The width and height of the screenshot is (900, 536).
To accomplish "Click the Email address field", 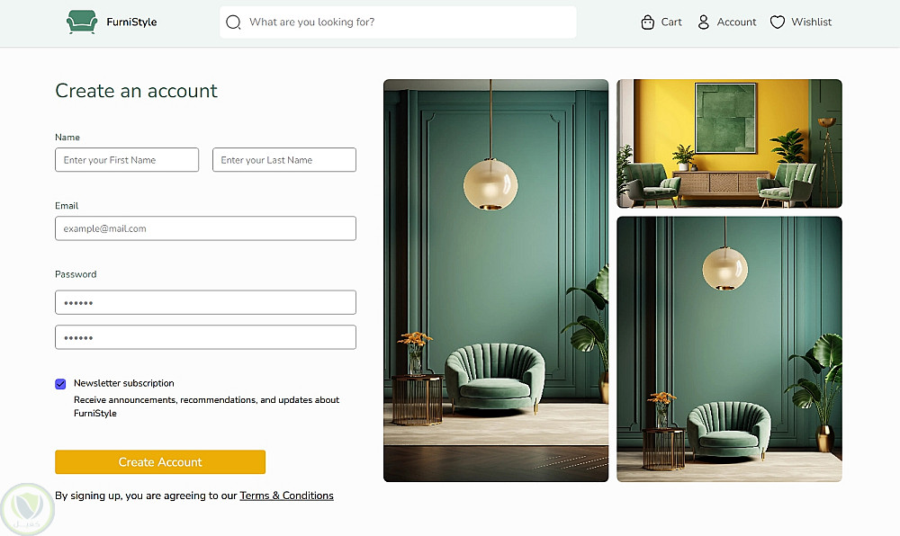I will tap(205, 228).
